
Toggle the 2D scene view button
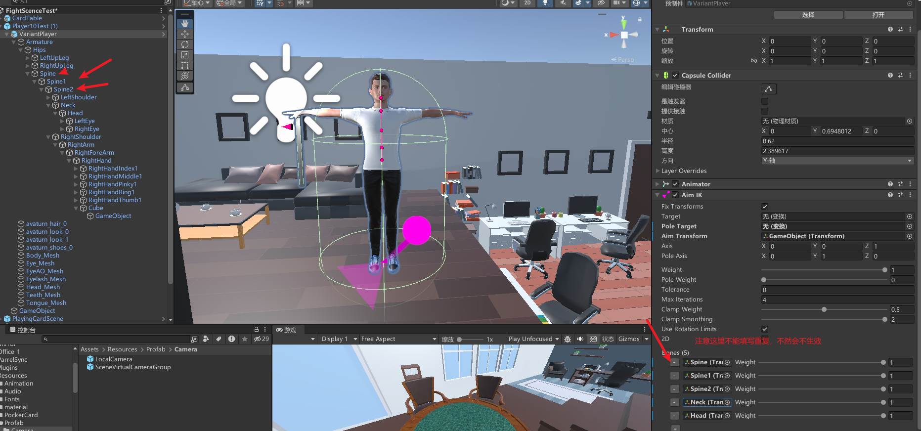527,3
